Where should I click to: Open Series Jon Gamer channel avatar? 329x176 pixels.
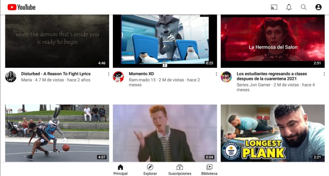[x=226, y=77]
